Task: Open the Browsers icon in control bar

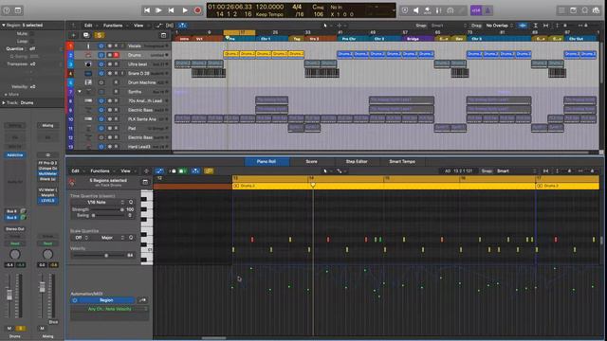Action: [x=597, y=10]
